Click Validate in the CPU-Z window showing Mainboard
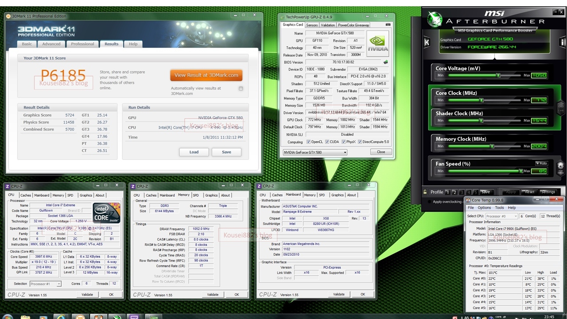The image size is (567, 319). coord(339,294)
